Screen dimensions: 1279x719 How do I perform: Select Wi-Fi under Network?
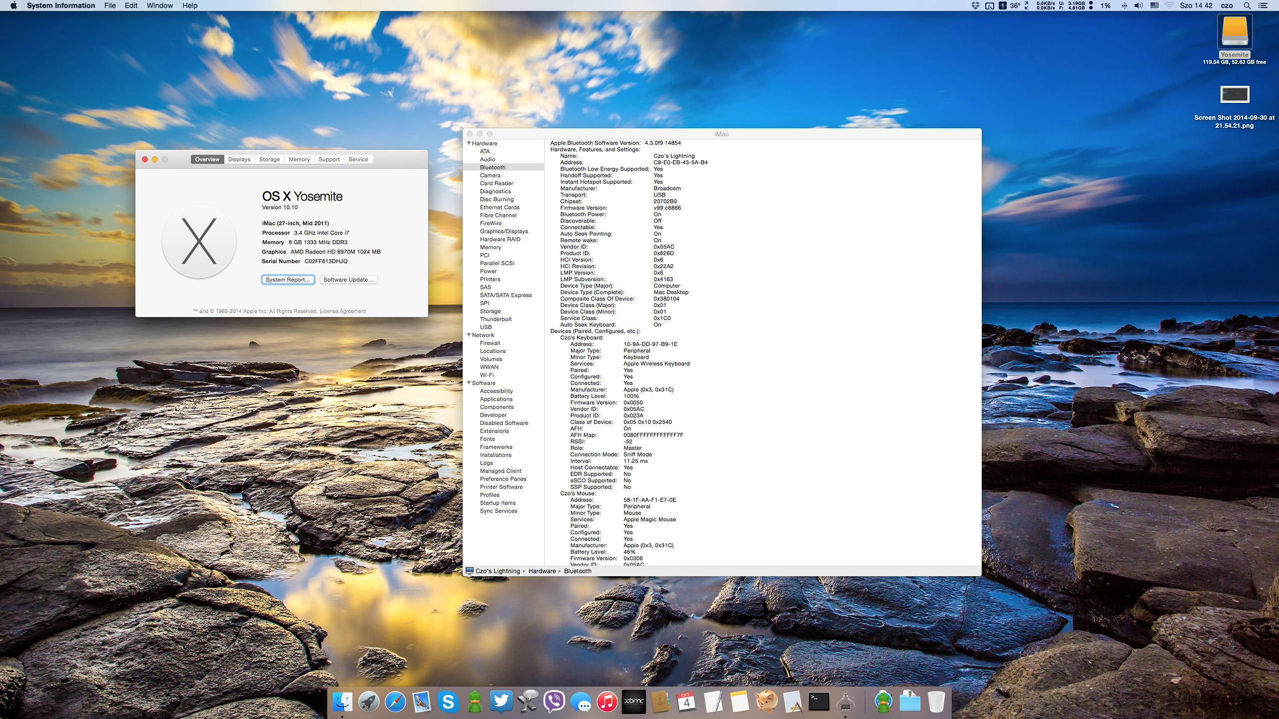click(487, 375)
